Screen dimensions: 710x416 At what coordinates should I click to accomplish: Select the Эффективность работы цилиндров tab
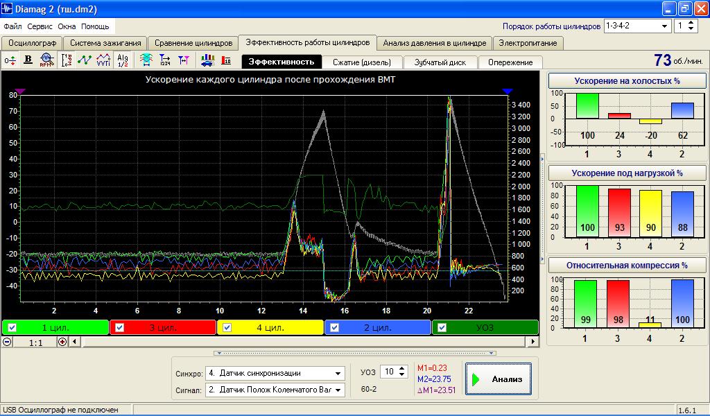[307, 42]
